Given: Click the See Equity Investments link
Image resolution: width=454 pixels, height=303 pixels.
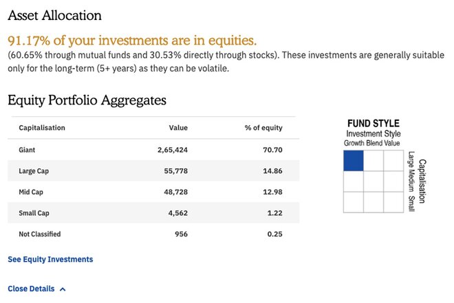Looking at the screenshot, I should pyautogui.click(x=50, y=260).
